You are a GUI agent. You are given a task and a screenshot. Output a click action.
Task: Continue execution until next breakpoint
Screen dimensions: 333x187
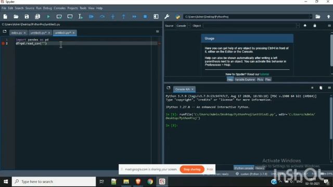[134, 17]
